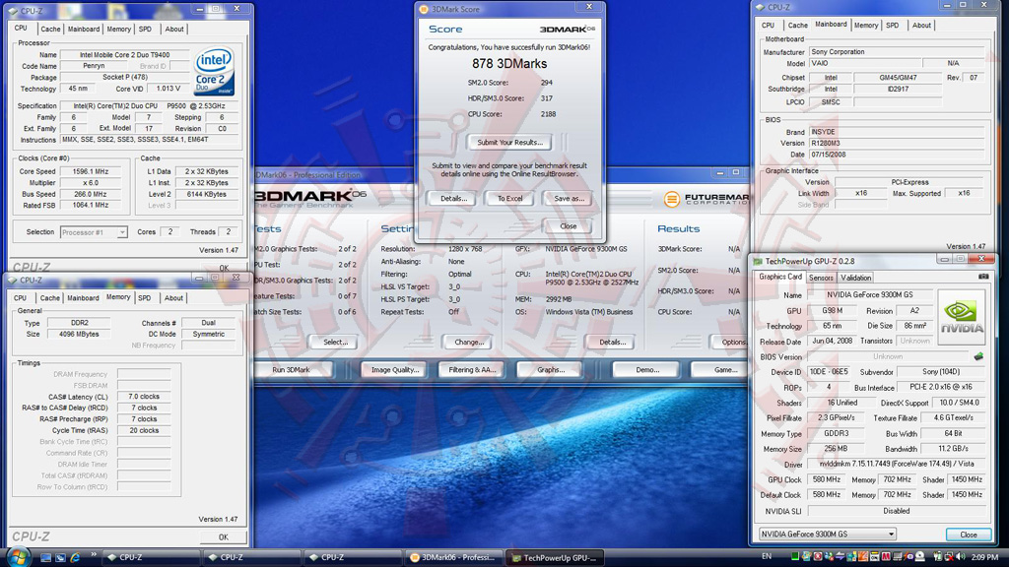Image resolution: width=1009 pixels, height=567 pixels.
Task: Click the first CPU-Z taskbar button
Action: (151, 557)
